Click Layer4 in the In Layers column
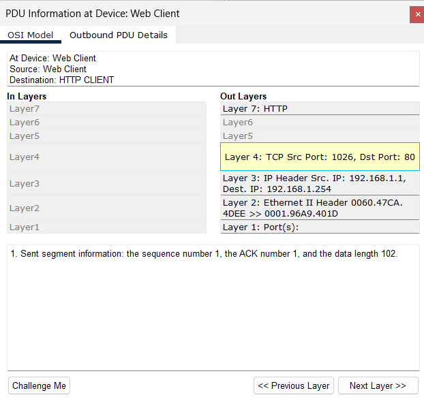The height and width of the screenshot is (412, 424). point(106,157)
